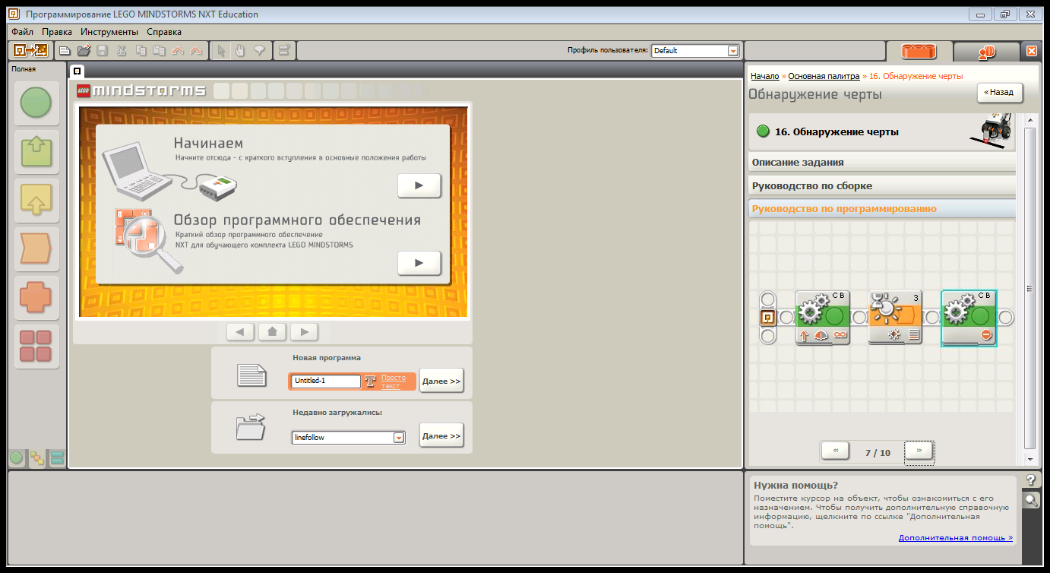
Task: Click Далее next to recently loaded
Action: point(441,436)
